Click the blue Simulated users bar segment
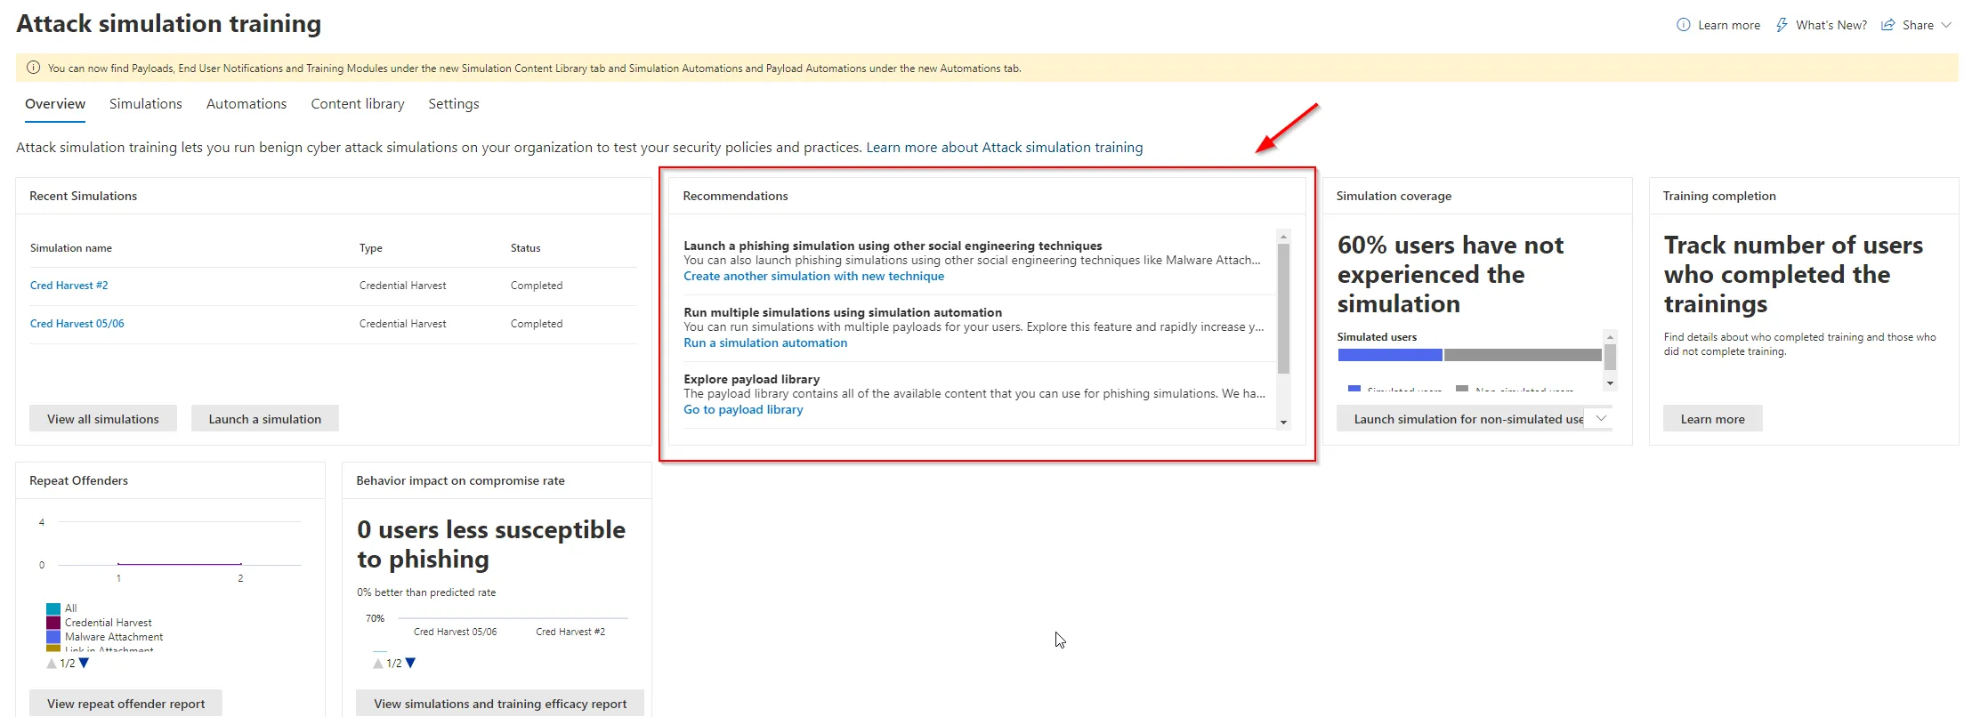The image size is (1964, 717). coord(1390,355)
